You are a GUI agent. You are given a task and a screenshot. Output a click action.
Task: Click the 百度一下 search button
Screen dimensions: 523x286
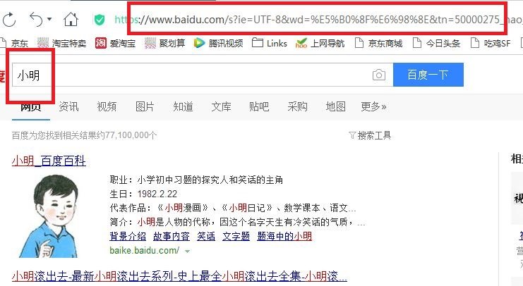pyautogui.click(x=428, y=75)
